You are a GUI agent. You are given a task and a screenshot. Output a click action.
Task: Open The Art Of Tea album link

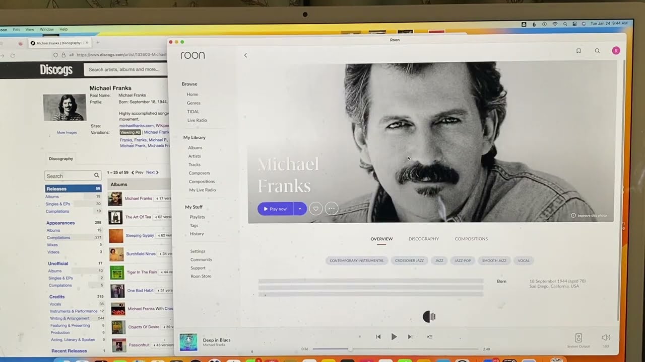138,217
